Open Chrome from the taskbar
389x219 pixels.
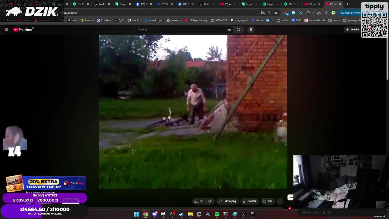[146, 214]
